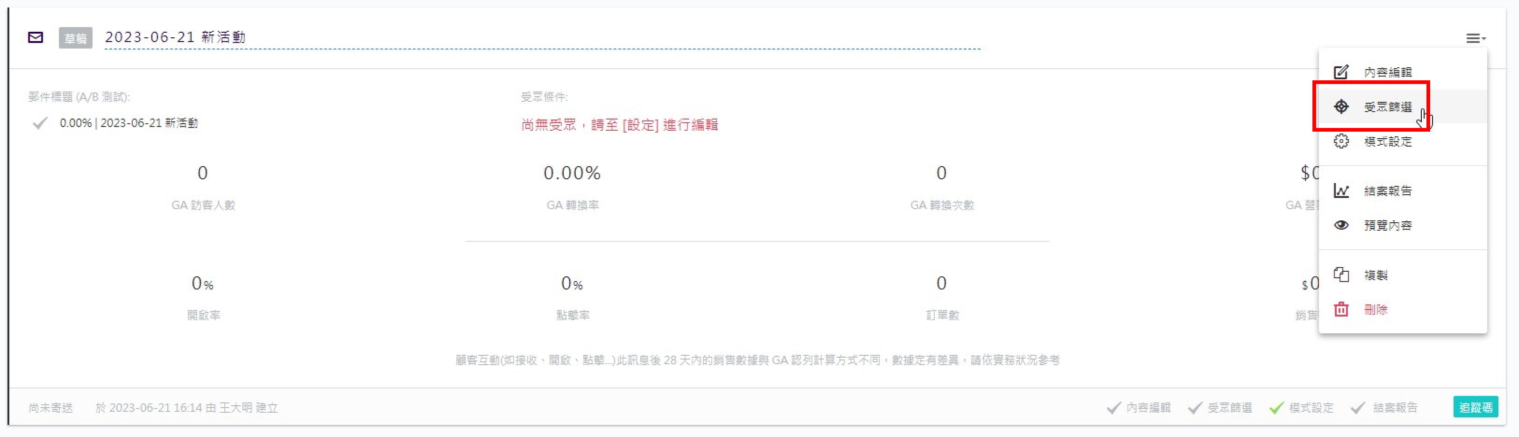Open the hamburger actions menu

tap(1475, 38)
